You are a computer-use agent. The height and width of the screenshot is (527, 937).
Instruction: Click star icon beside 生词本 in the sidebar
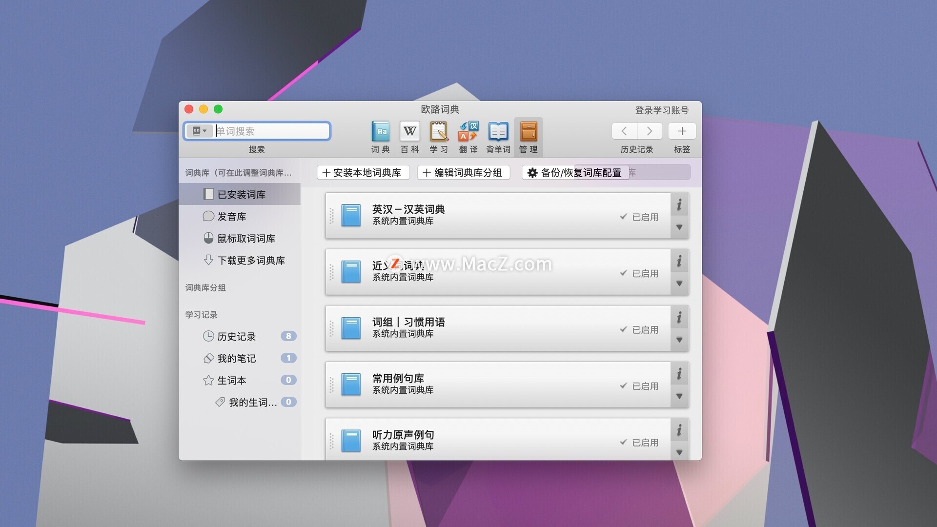click(x=208, y=380)
